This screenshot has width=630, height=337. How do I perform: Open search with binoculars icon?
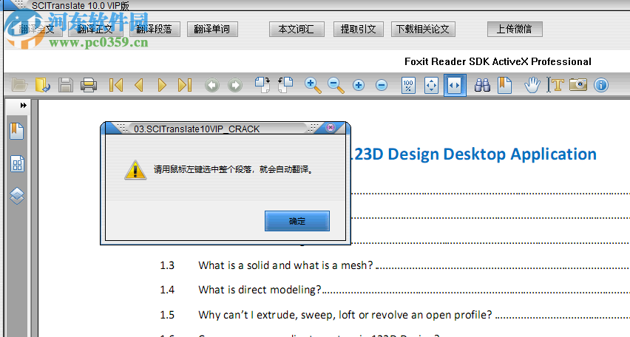tap(482, 85)
